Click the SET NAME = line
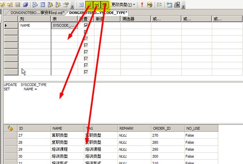243x164 pixels. [20, 89]
